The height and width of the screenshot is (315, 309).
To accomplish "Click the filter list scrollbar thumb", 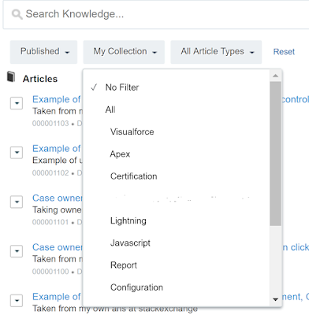I will (275, 154).
